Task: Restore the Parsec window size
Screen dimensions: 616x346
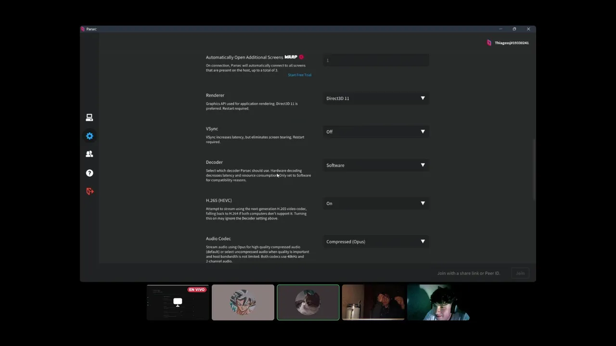Action: [x=514, y=29]
